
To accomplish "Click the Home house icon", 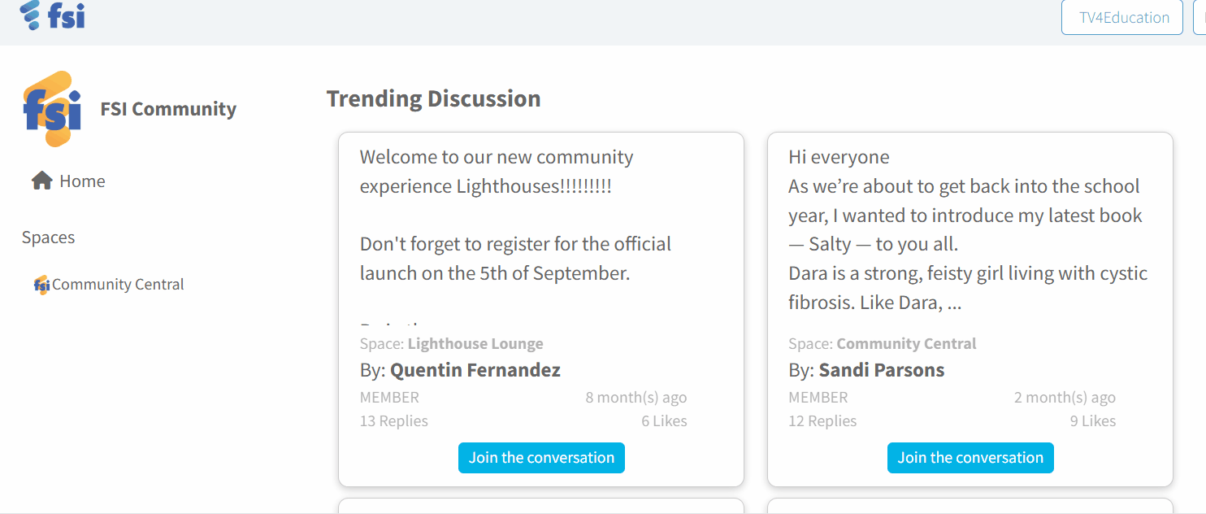I will [x=41, y=181].
